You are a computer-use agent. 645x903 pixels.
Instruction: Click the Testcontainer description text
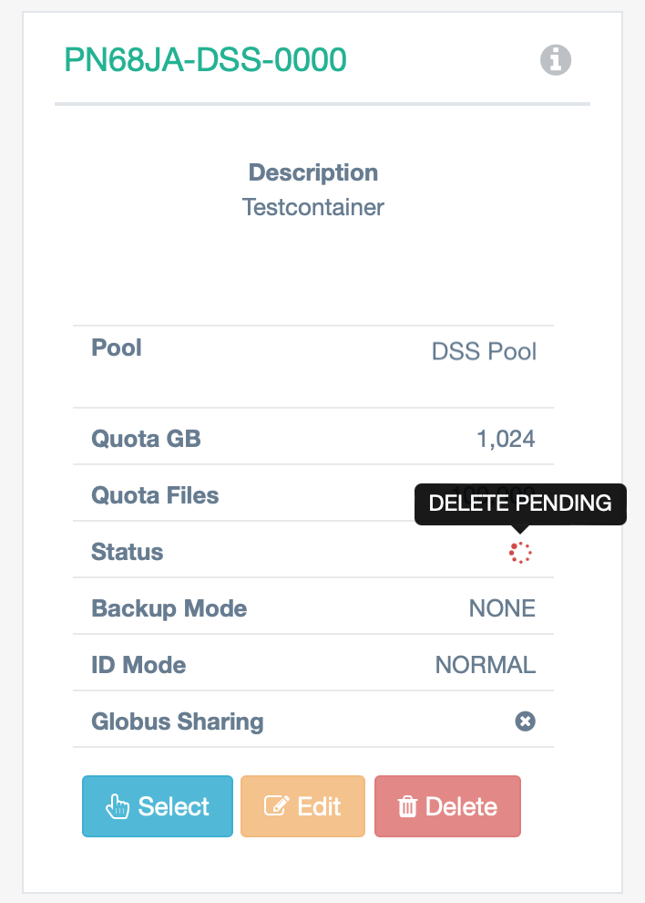pyautogui.click(x=313, y=207)
